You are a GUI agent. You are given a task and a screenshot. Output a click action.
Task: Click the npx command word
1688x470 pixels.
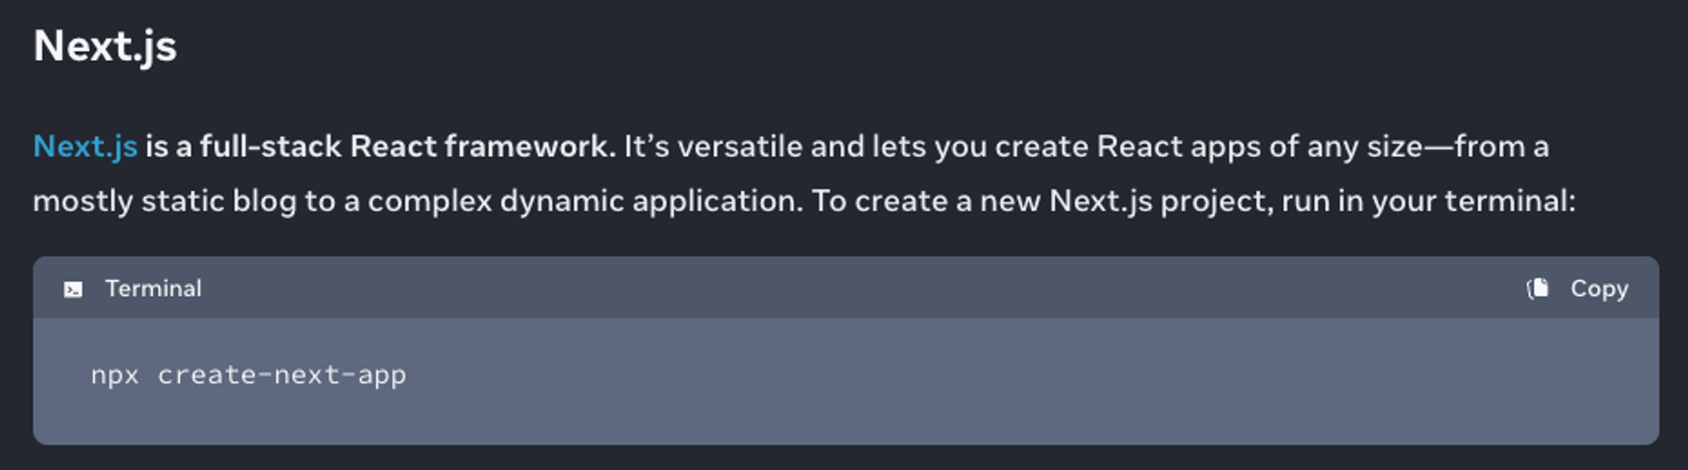(x=114, y=375)
